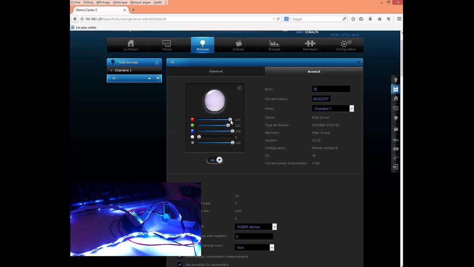The width and height of the screenshot is (474, 267).
Task: Open the Configuration gears section
Action: point(346,45)
